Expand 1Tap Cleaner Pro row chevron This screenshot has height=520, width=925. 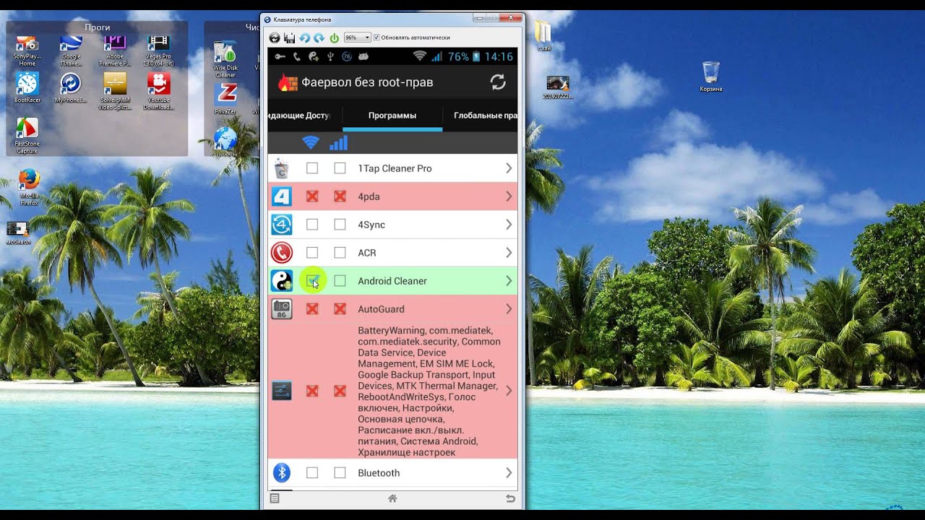(509, 168)
